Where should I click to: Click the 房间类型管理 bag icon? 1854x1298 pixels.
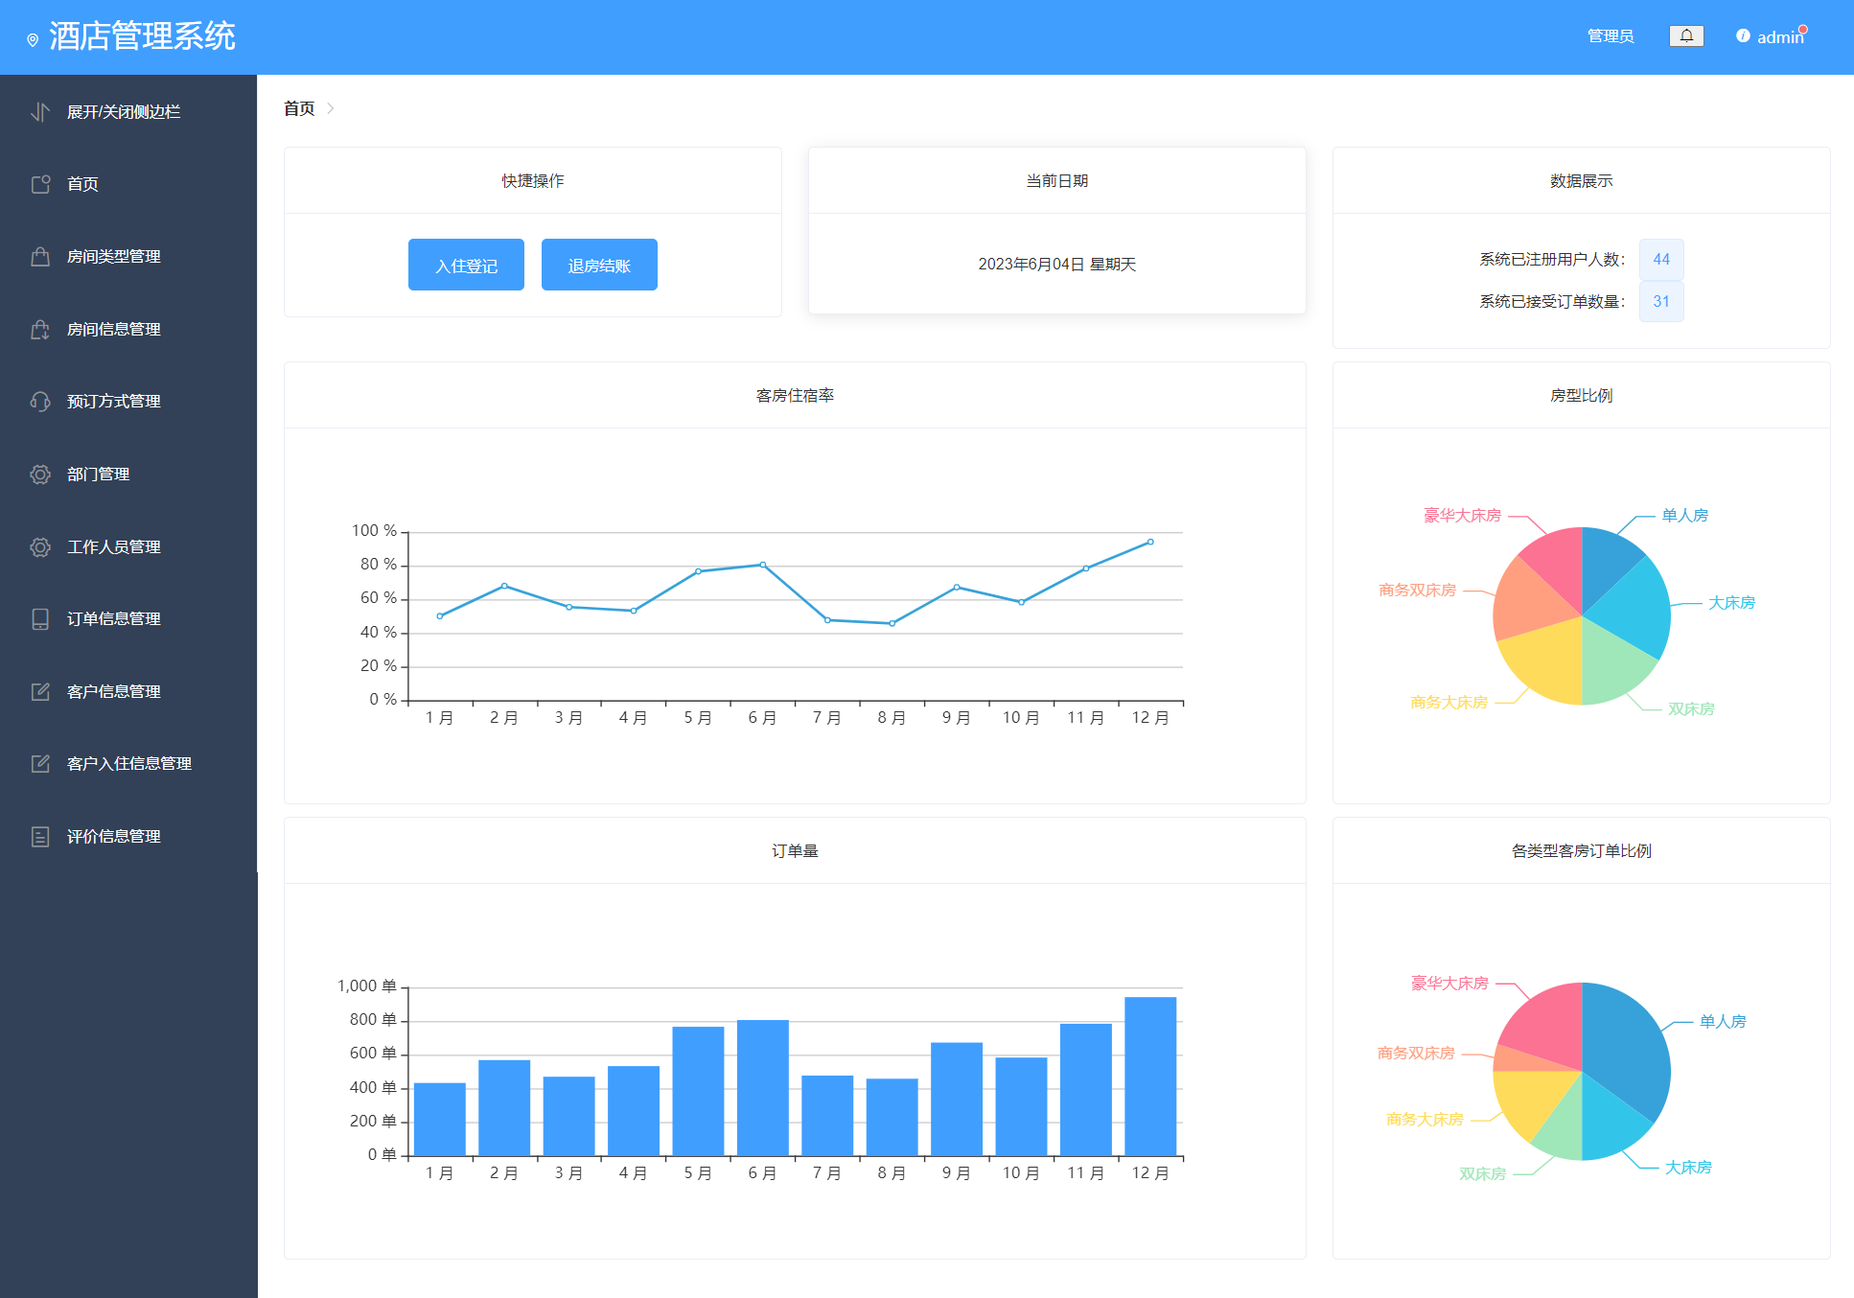40,257
